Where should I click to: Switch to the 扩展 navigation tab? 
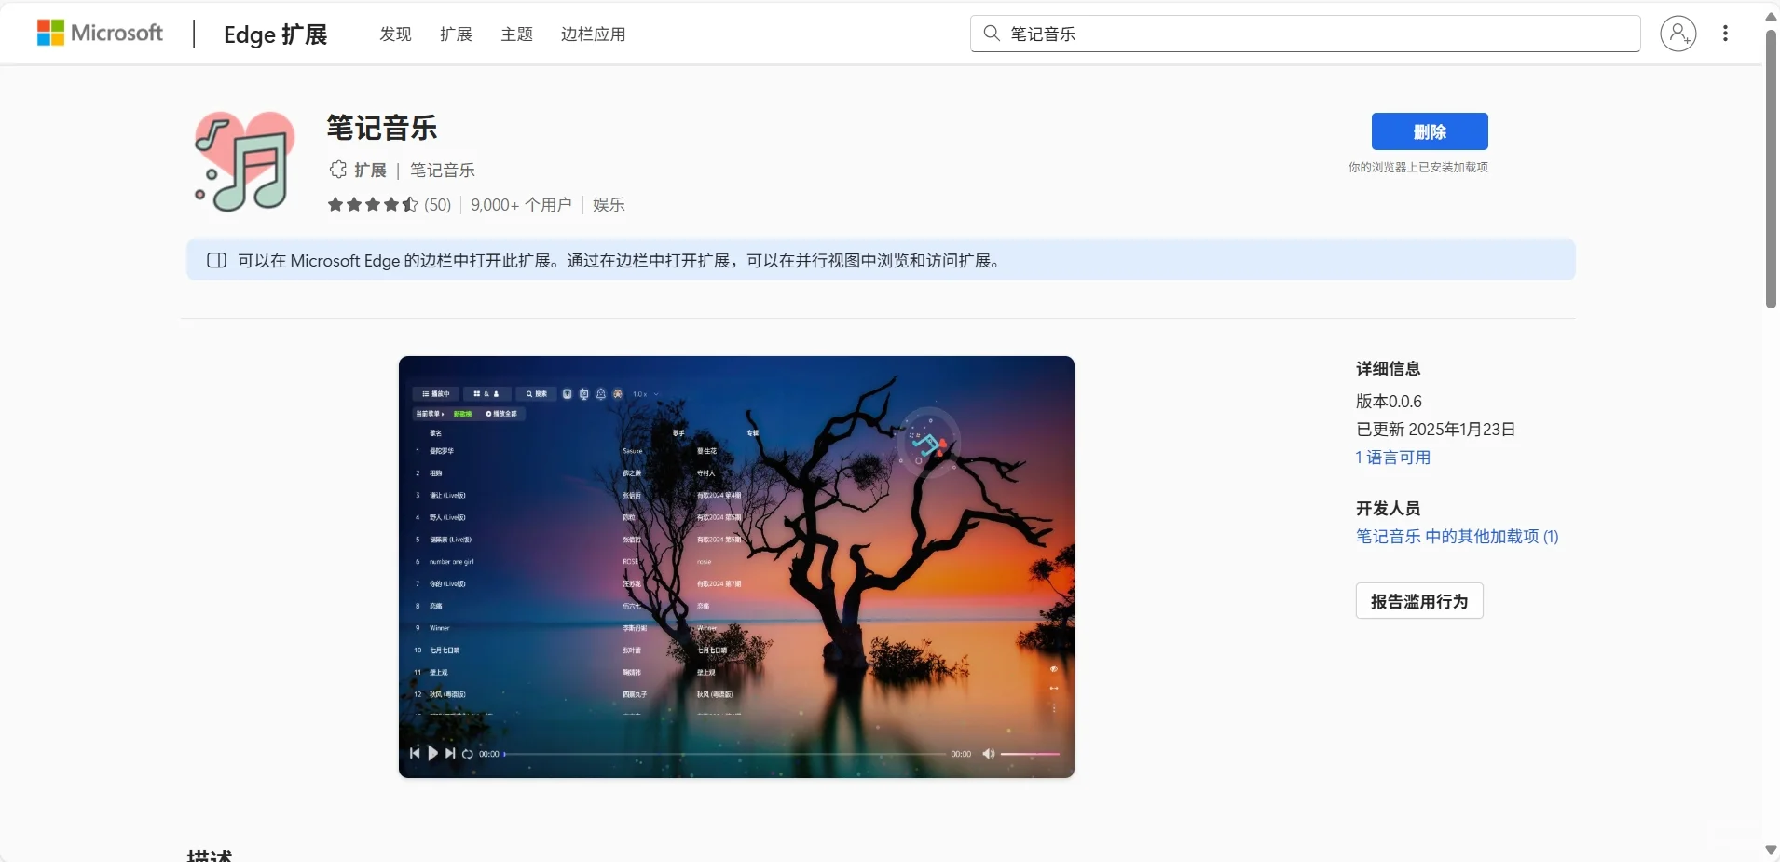(x=455, y=34)
